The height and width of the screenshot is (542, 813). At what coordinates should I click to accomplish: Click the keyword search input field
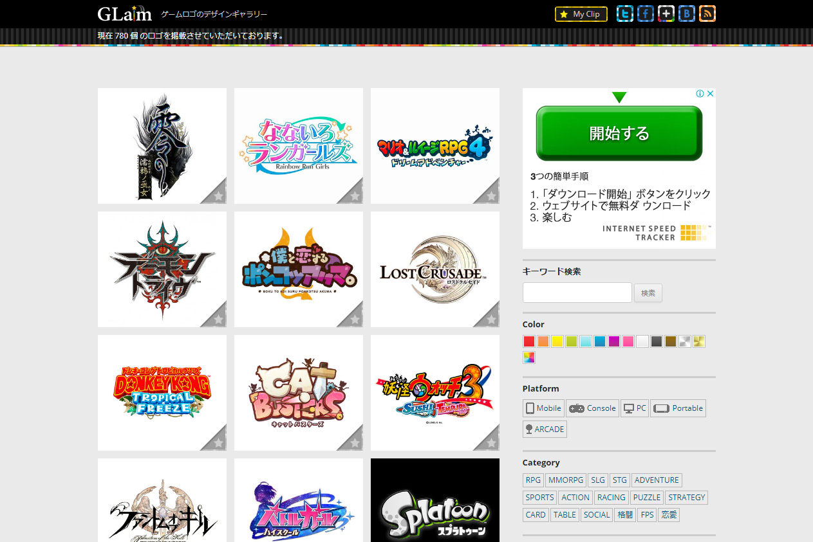point(577,293)
